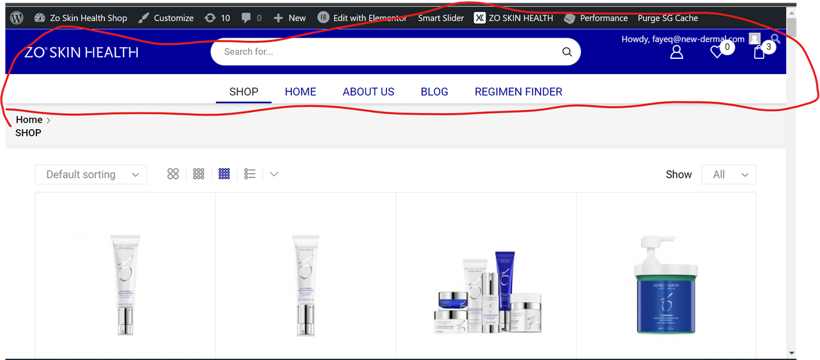Follow the Home breadcrumb link
This screenshot has height=360, width=820.
[29, 120]
